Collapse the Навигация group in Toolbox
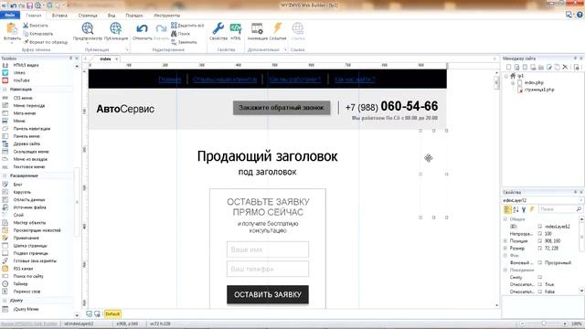The image size is (585, 329). [x=5, y=90]
